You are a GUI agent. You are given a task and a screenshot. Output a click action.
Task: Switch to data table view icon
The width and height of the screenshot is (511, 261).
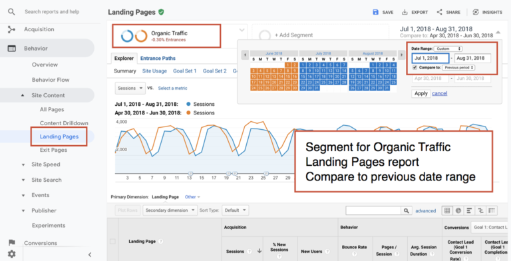tap(447, 210)
